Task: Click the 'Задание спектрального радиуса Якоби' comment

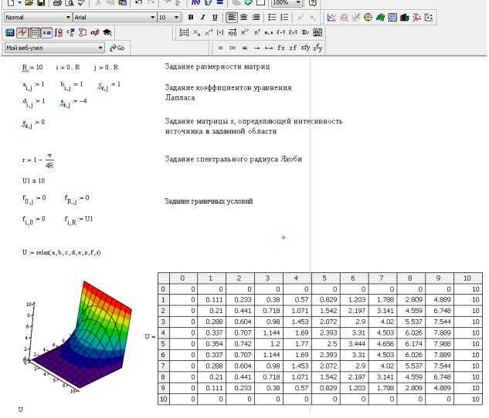Action: point(233,159)
